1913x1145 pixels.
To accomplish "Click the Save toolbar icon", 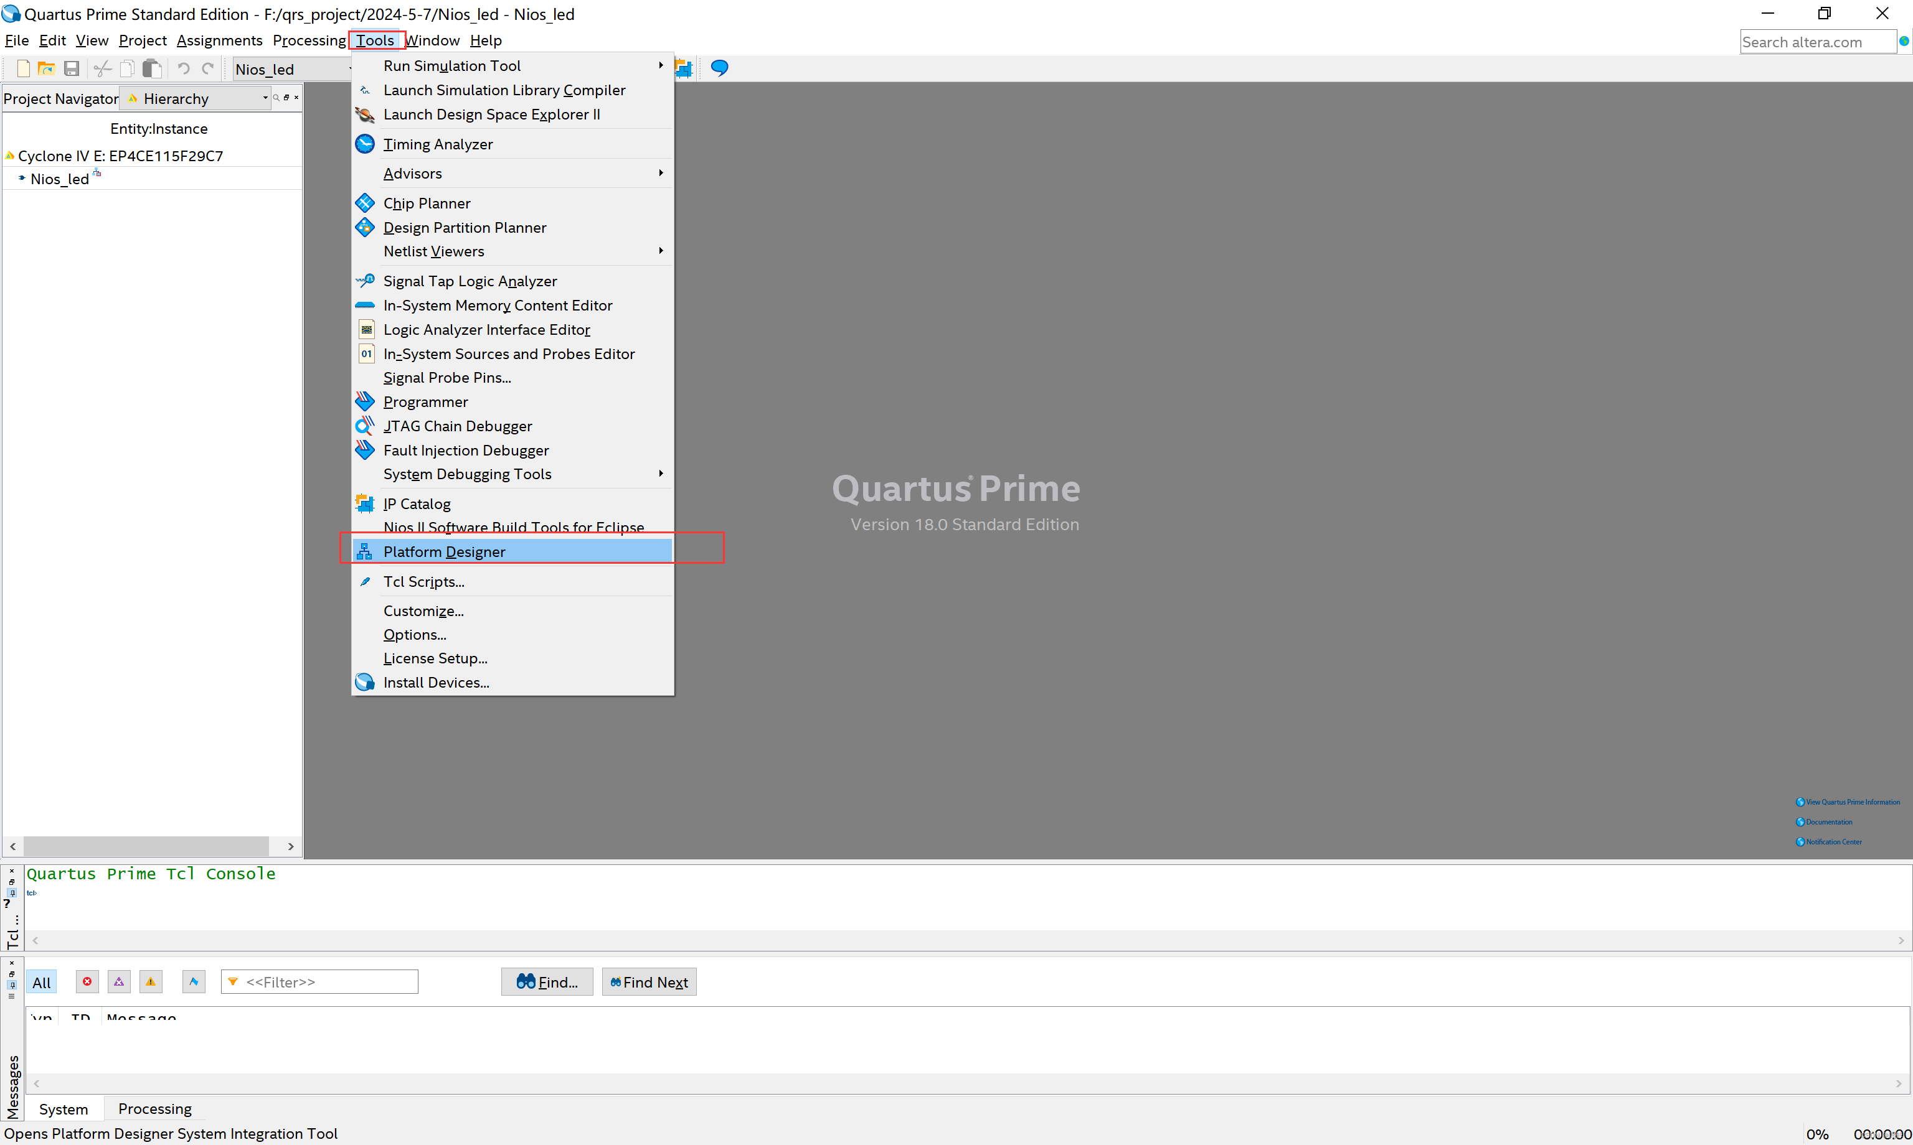I will (71, 68).
